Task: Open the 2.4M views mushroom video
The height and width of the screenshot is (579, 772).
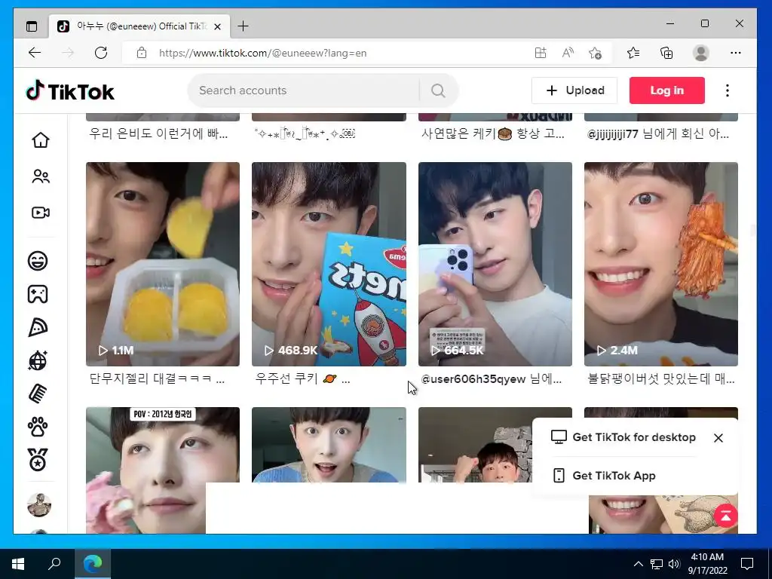Action: tap(660, 264)
